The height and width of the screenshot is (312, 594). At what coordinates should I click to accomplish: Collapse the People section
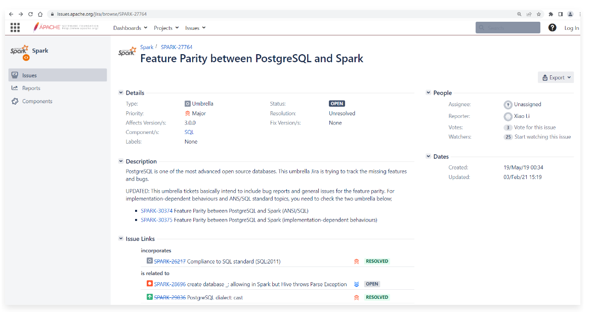[x=429, y=93]
